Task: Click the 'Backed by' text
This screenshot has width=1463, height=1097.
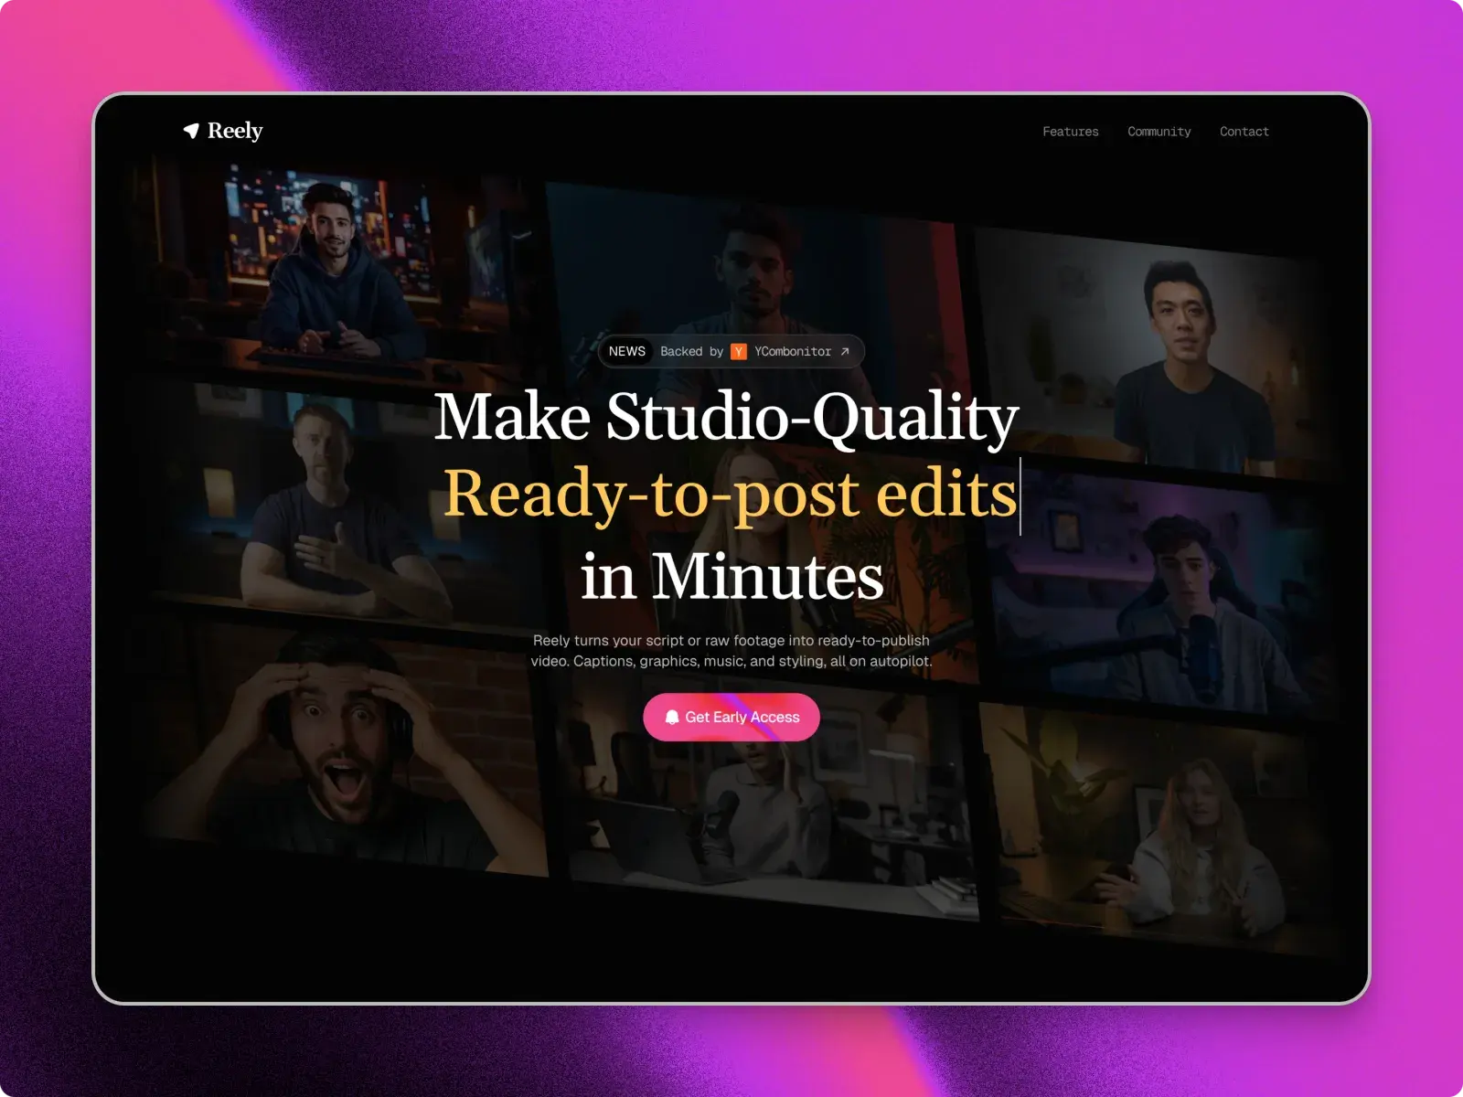Action: pos(692,351)
